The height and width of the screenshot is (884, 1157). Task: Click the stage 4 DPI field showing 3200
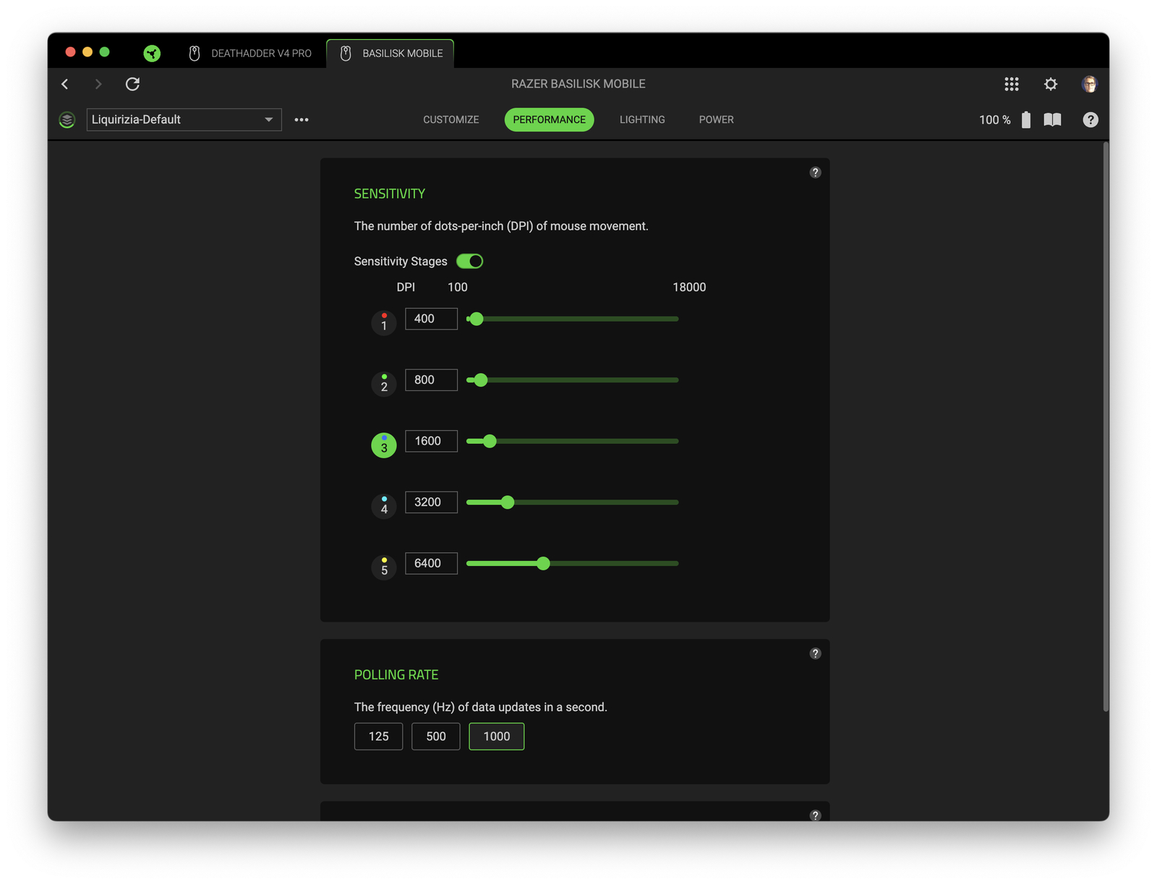pos(431,502)
